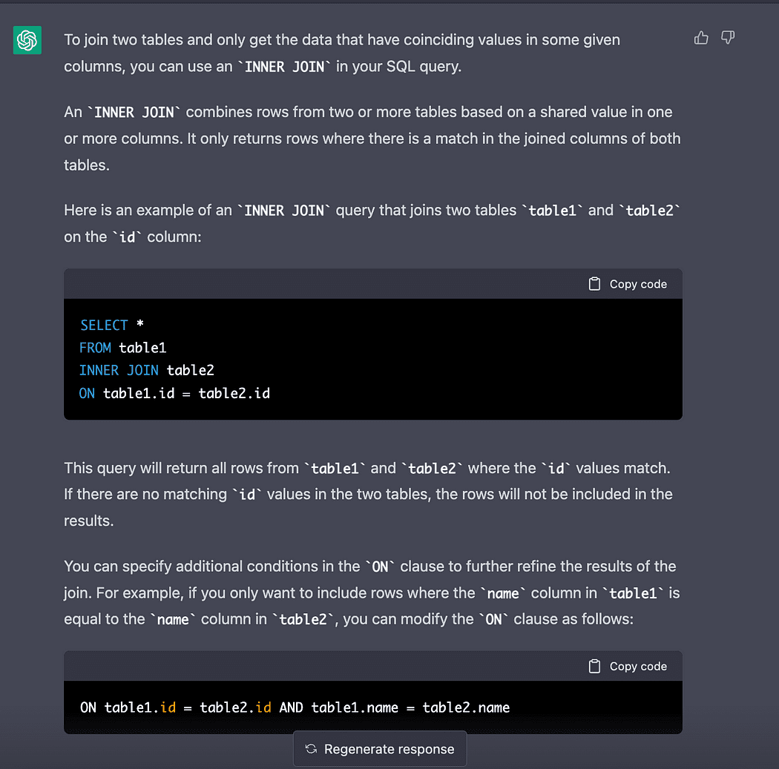Click "table1.id = table2.id" in the first code block
The width and height of the screenshot is (779, 769).
186,394
